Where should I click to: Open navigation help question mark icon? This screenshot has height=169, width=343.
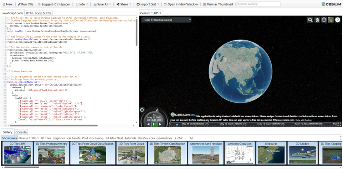point(337,20)
